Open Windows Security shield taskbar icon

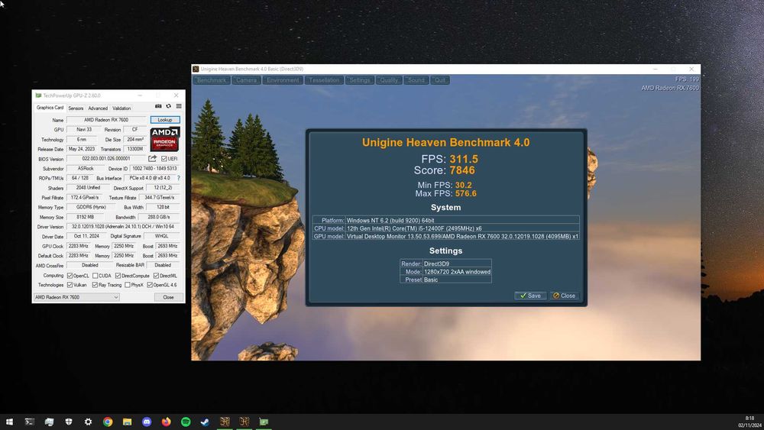pyautogui.click(x=69, y=422)
